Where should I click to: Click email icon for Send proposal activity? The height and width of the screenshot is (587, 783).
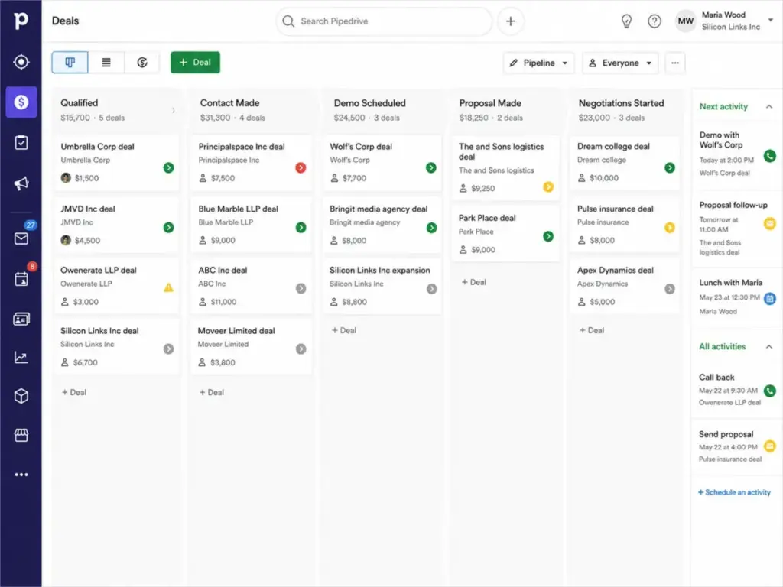click(x=770, y=446)
